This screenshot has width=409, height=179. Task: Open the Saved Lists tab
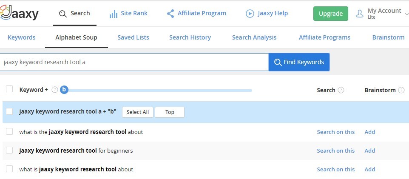(x=133, y=37)
